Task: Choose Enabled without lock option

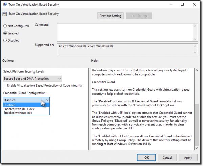Action: (x=26, y=113)
